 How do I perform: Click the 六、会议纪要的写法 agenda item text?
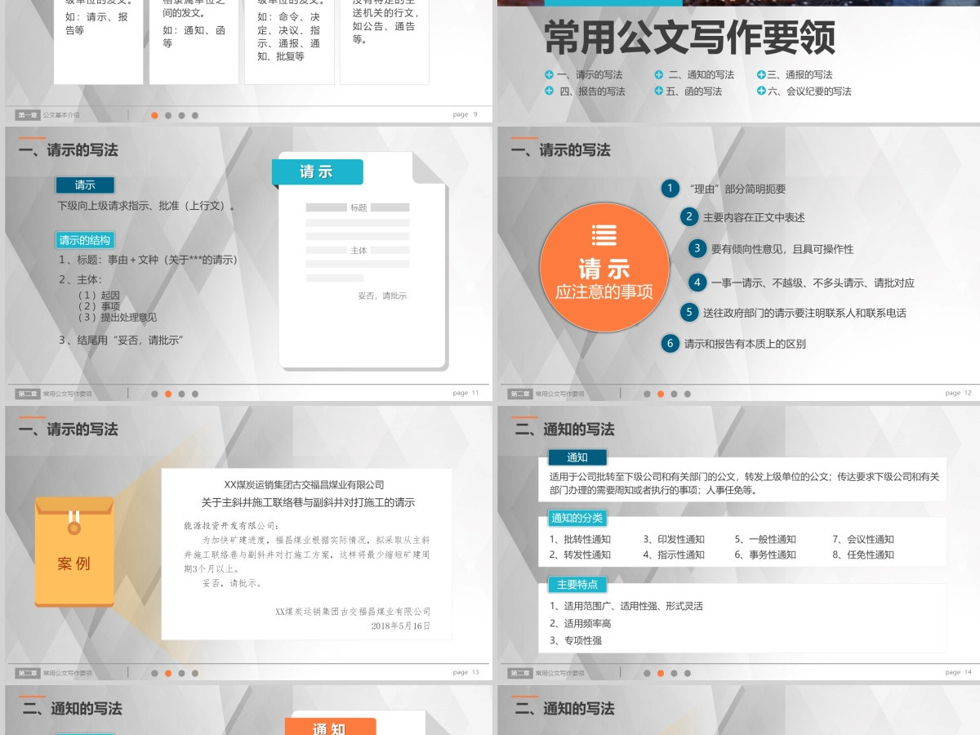(810, 91)
